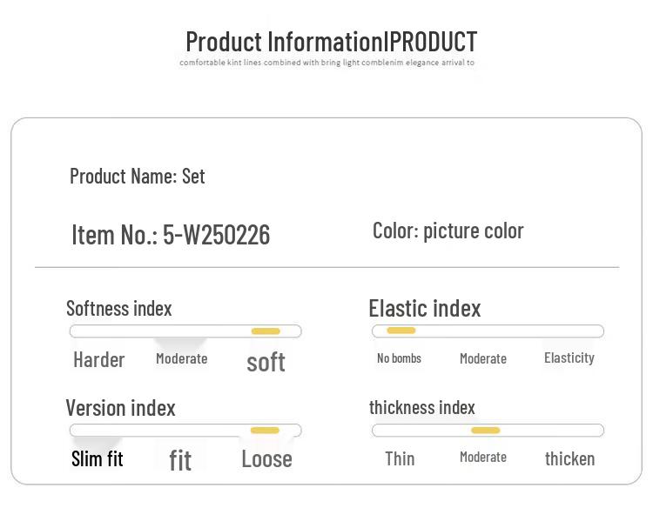
Task: Select the Loose version label
Action: 266,459
